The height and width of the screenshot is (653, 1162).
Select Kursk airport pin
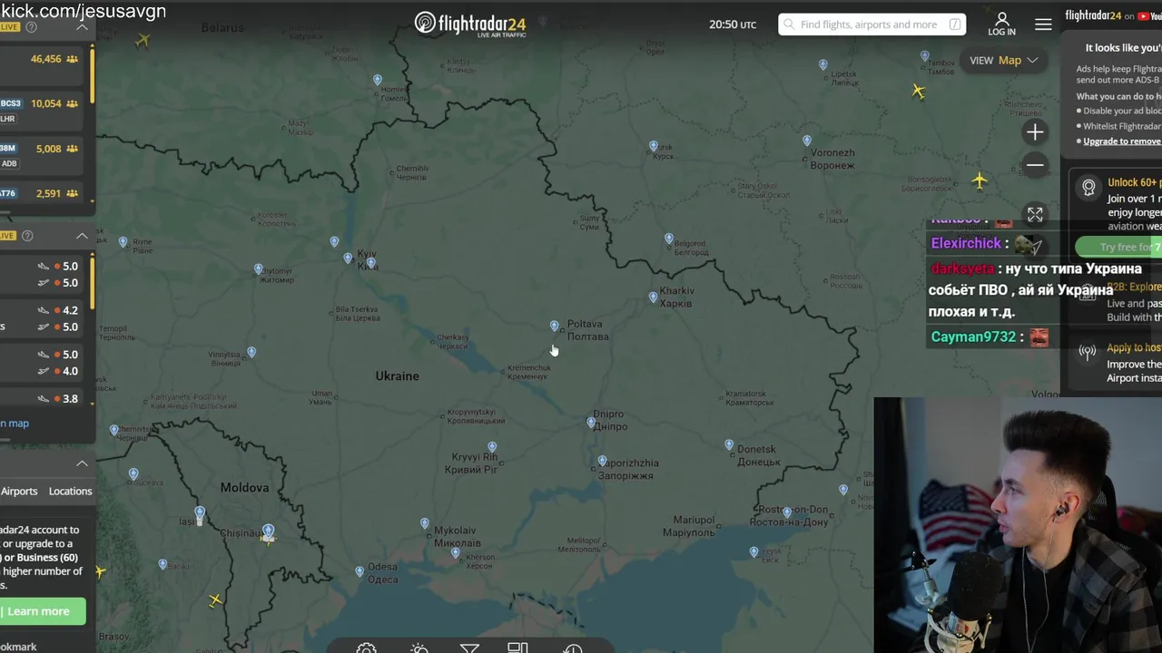tap(654, 146)
